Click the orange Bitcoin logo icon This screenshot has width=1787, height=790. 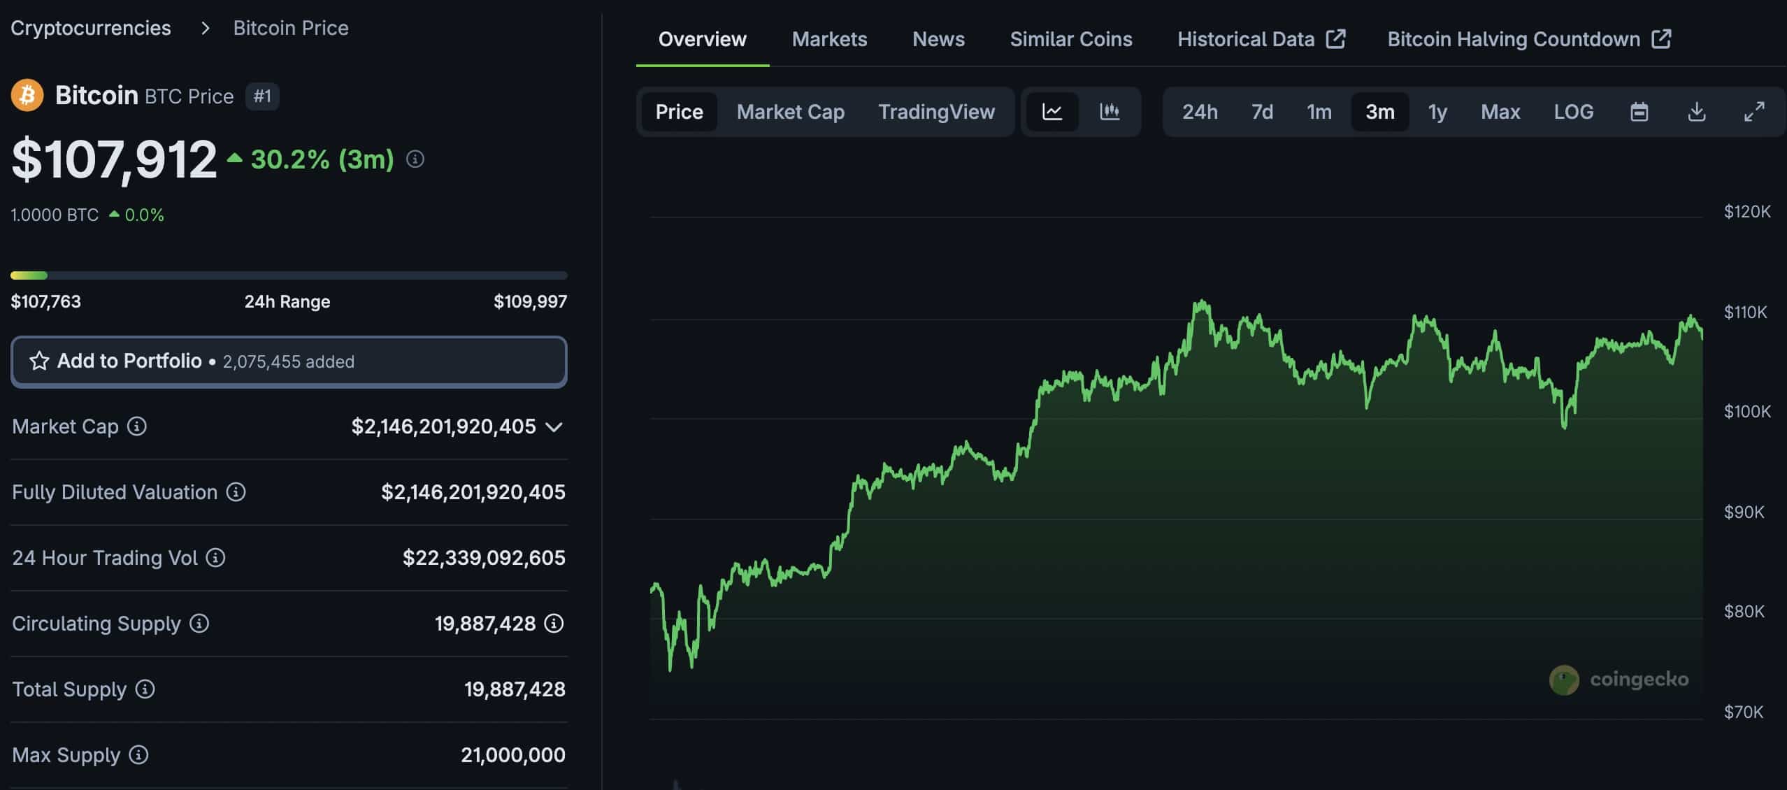point(27,95)
